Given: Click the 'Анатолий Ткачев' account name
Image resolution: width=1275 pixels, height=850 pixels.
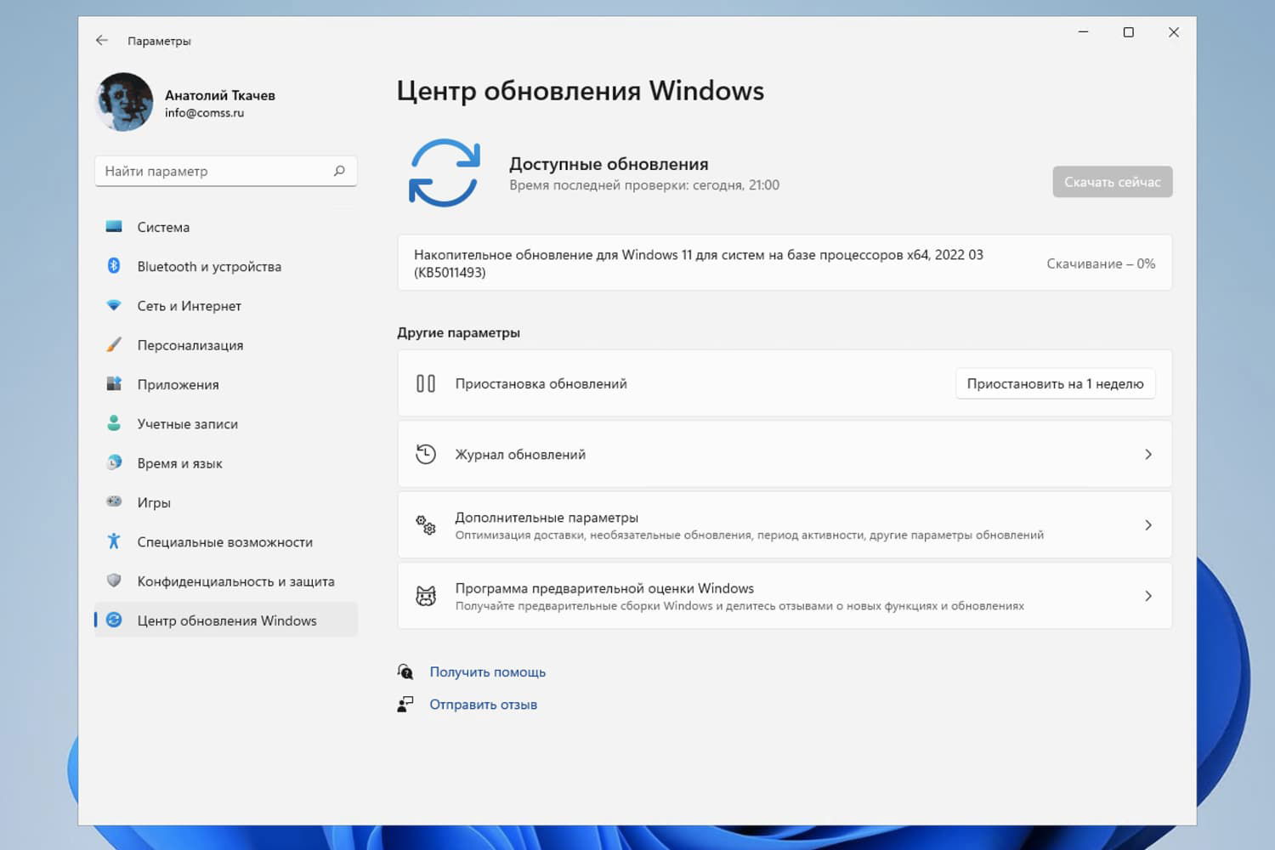Looking at the screenshot, I should point(220,95).
